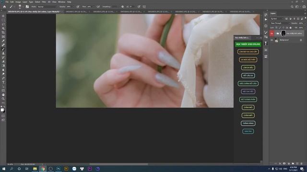Viewport: 307px width, 172px height.
Task: Click the TRẮNG RĂNG button
Action: click(x=248, y=123)
